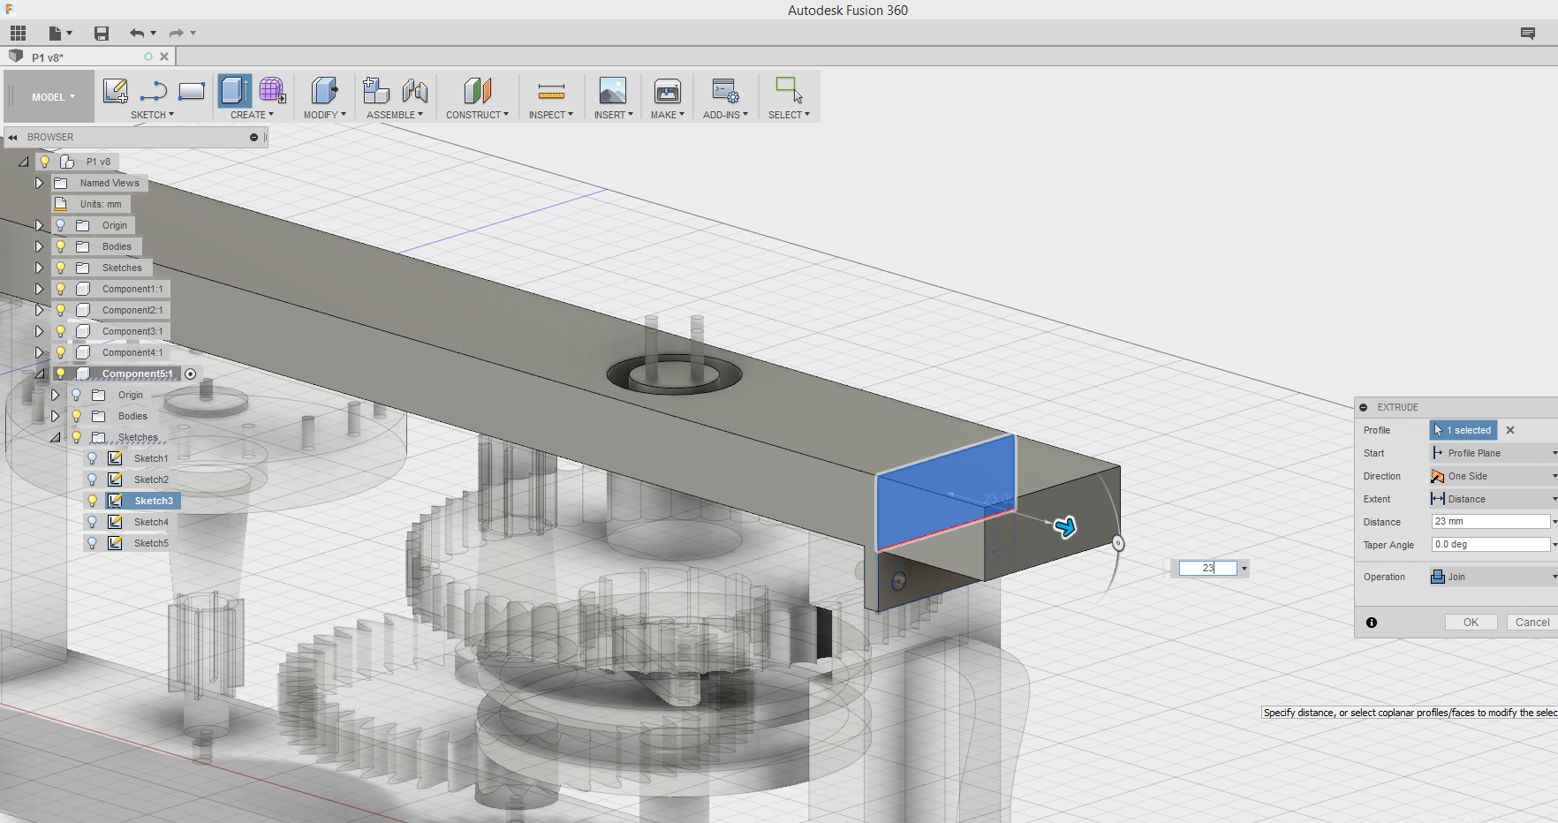Image resolution: width=1558 pixels, height=823 pixels.
Task: Click the Measure inspect icon
Action: (x=551, y=91)
